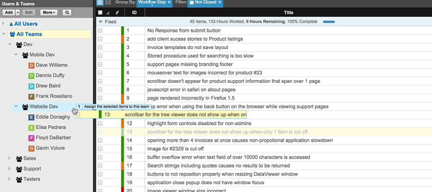Collapse the Dev team node
The image size is (432, 192).
[x=10, y=44]
